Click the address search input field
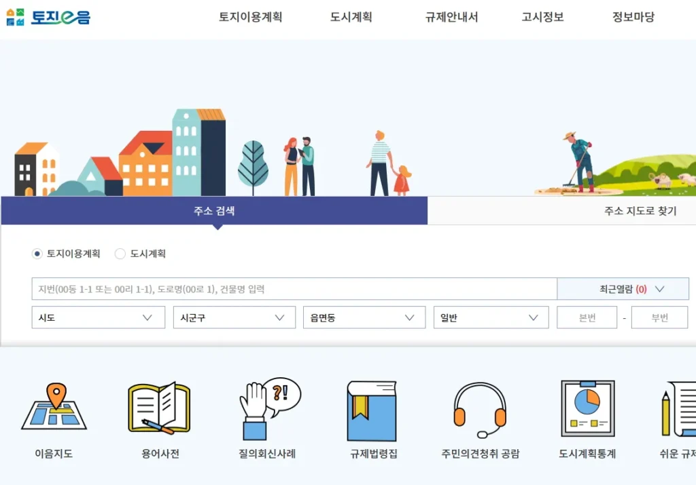The image size is (696, 485). click(294, 289)
